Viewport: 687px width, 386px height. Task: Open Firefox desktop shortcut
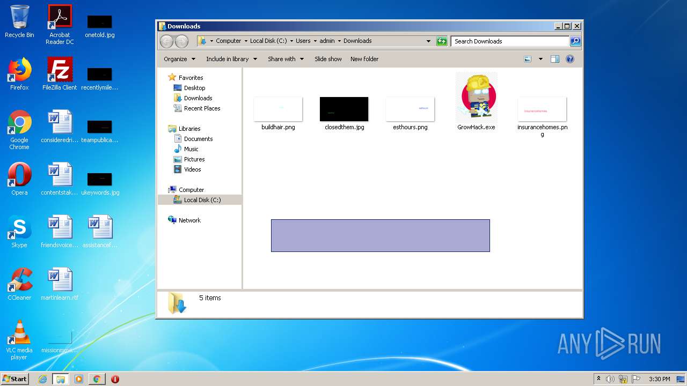pos(19,74)
